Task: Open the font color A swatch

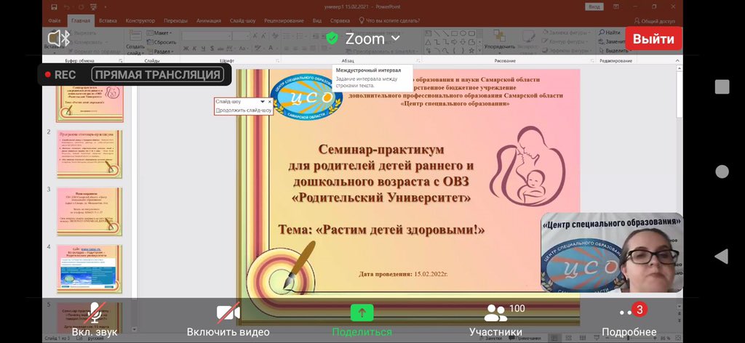Action: (x=271, y=49)
